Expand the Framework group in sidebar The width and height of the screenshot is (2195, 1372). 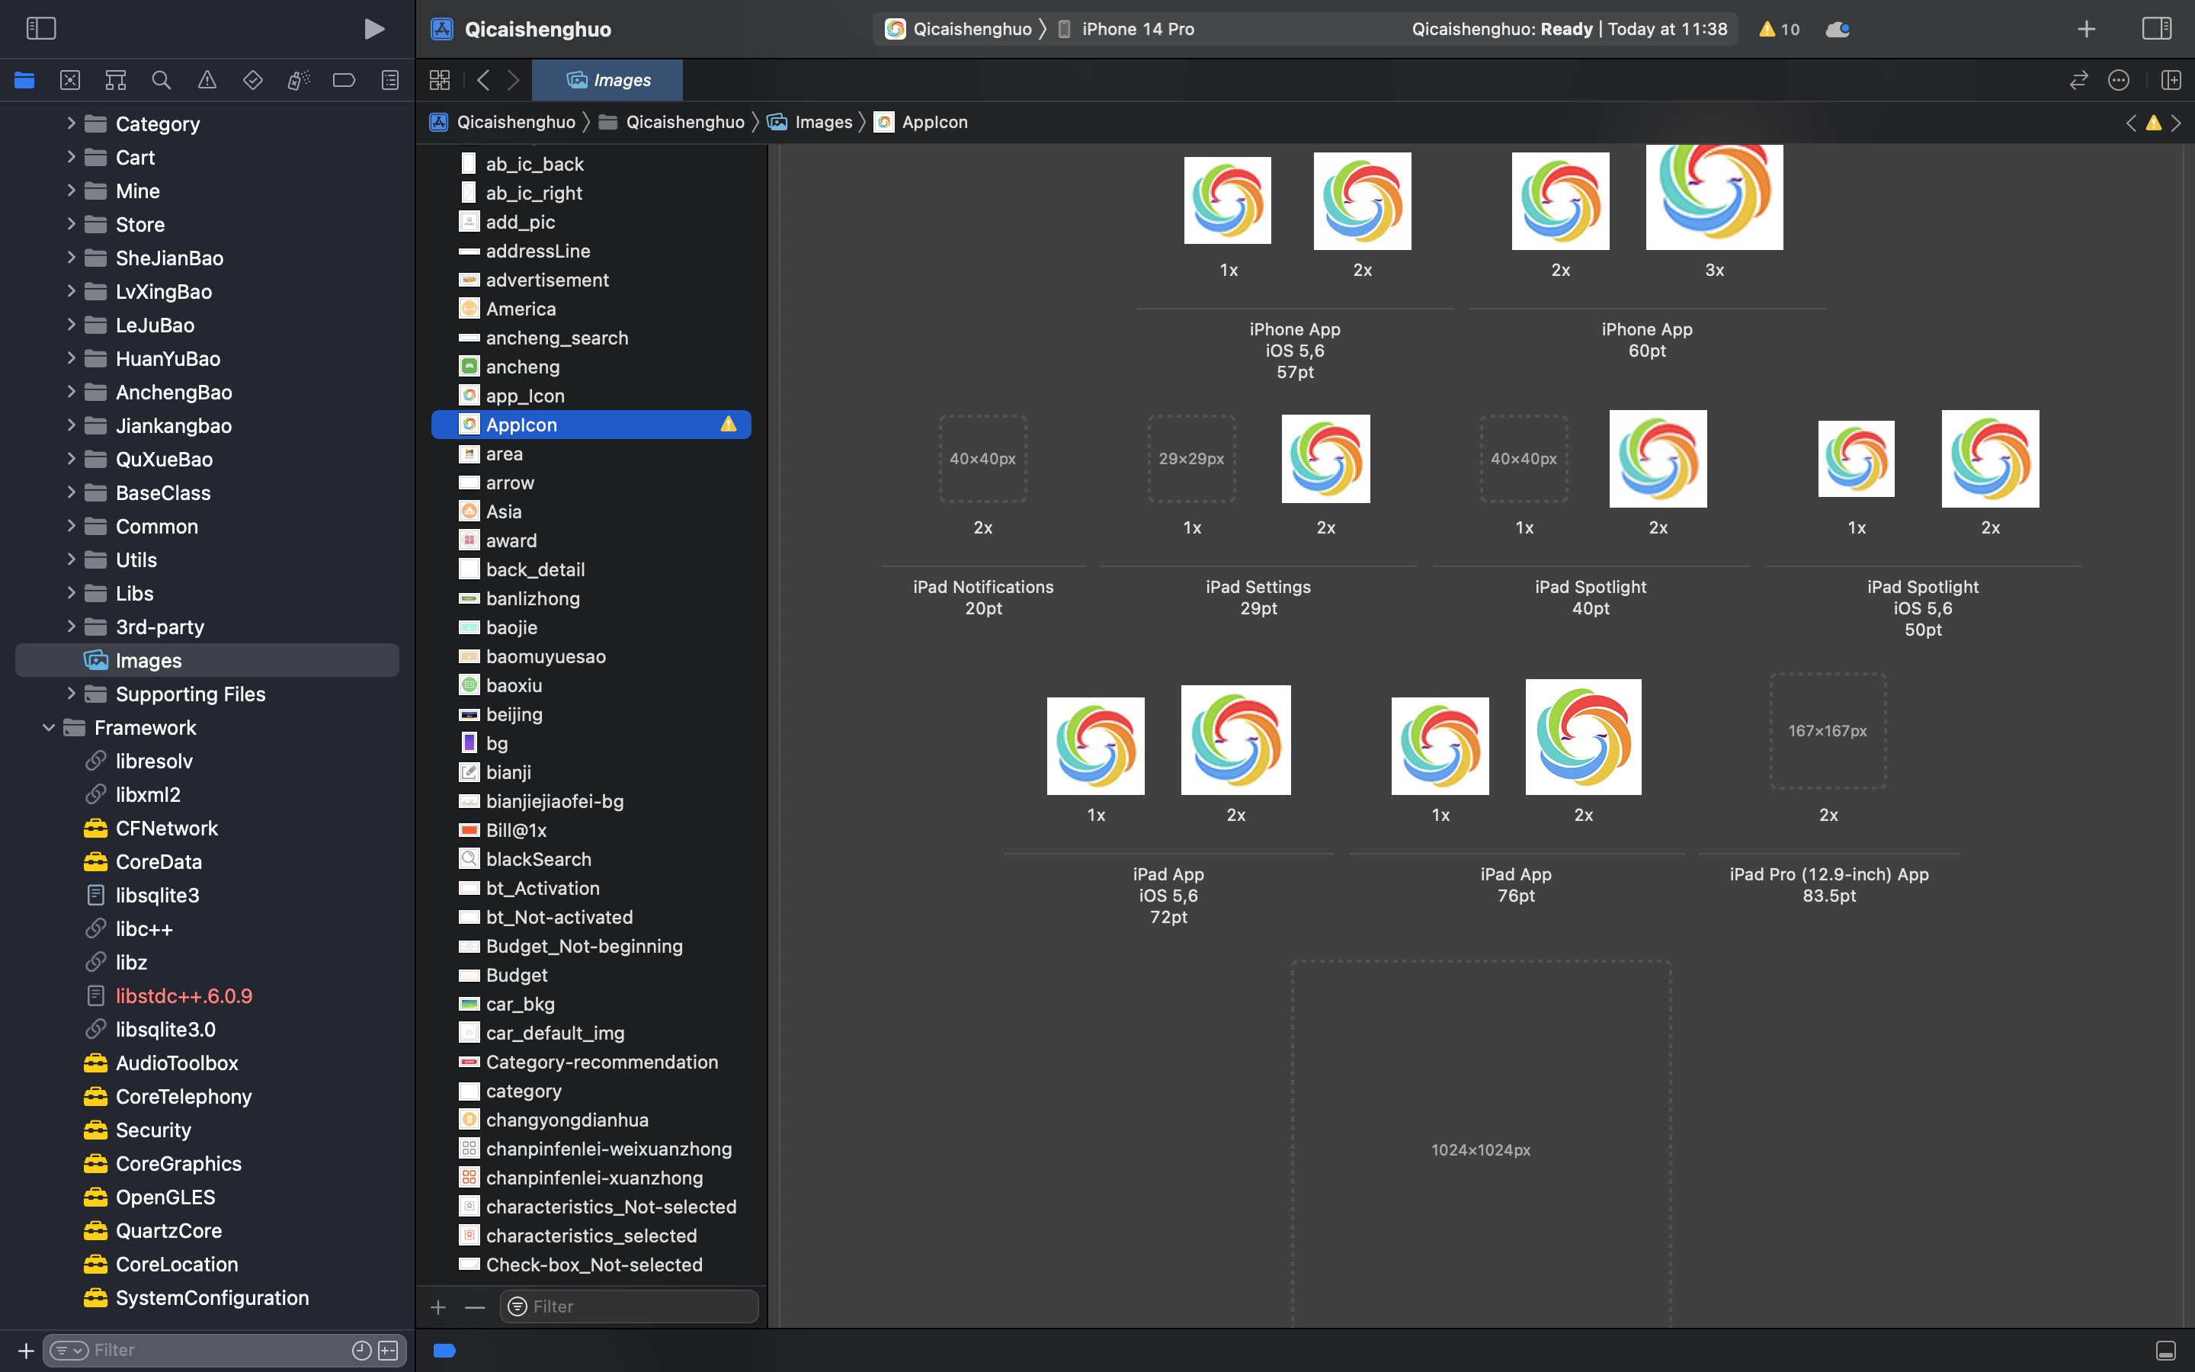[49, 727]
